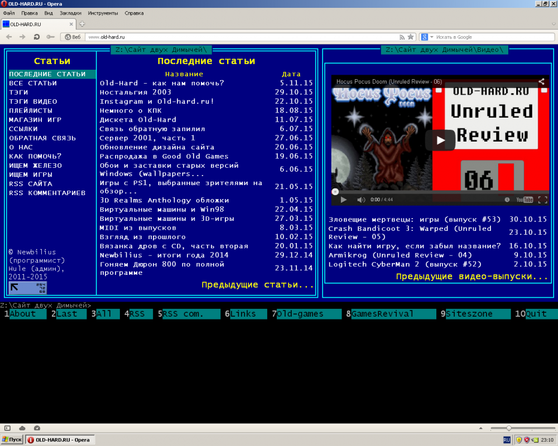Adjust the page zoom slider in status bar
The width and height of the screenshot is (558, 446).
[508, 428]
